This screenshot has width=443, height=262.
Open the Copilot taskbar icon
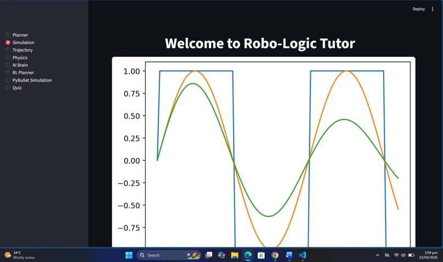coord(221,255)
